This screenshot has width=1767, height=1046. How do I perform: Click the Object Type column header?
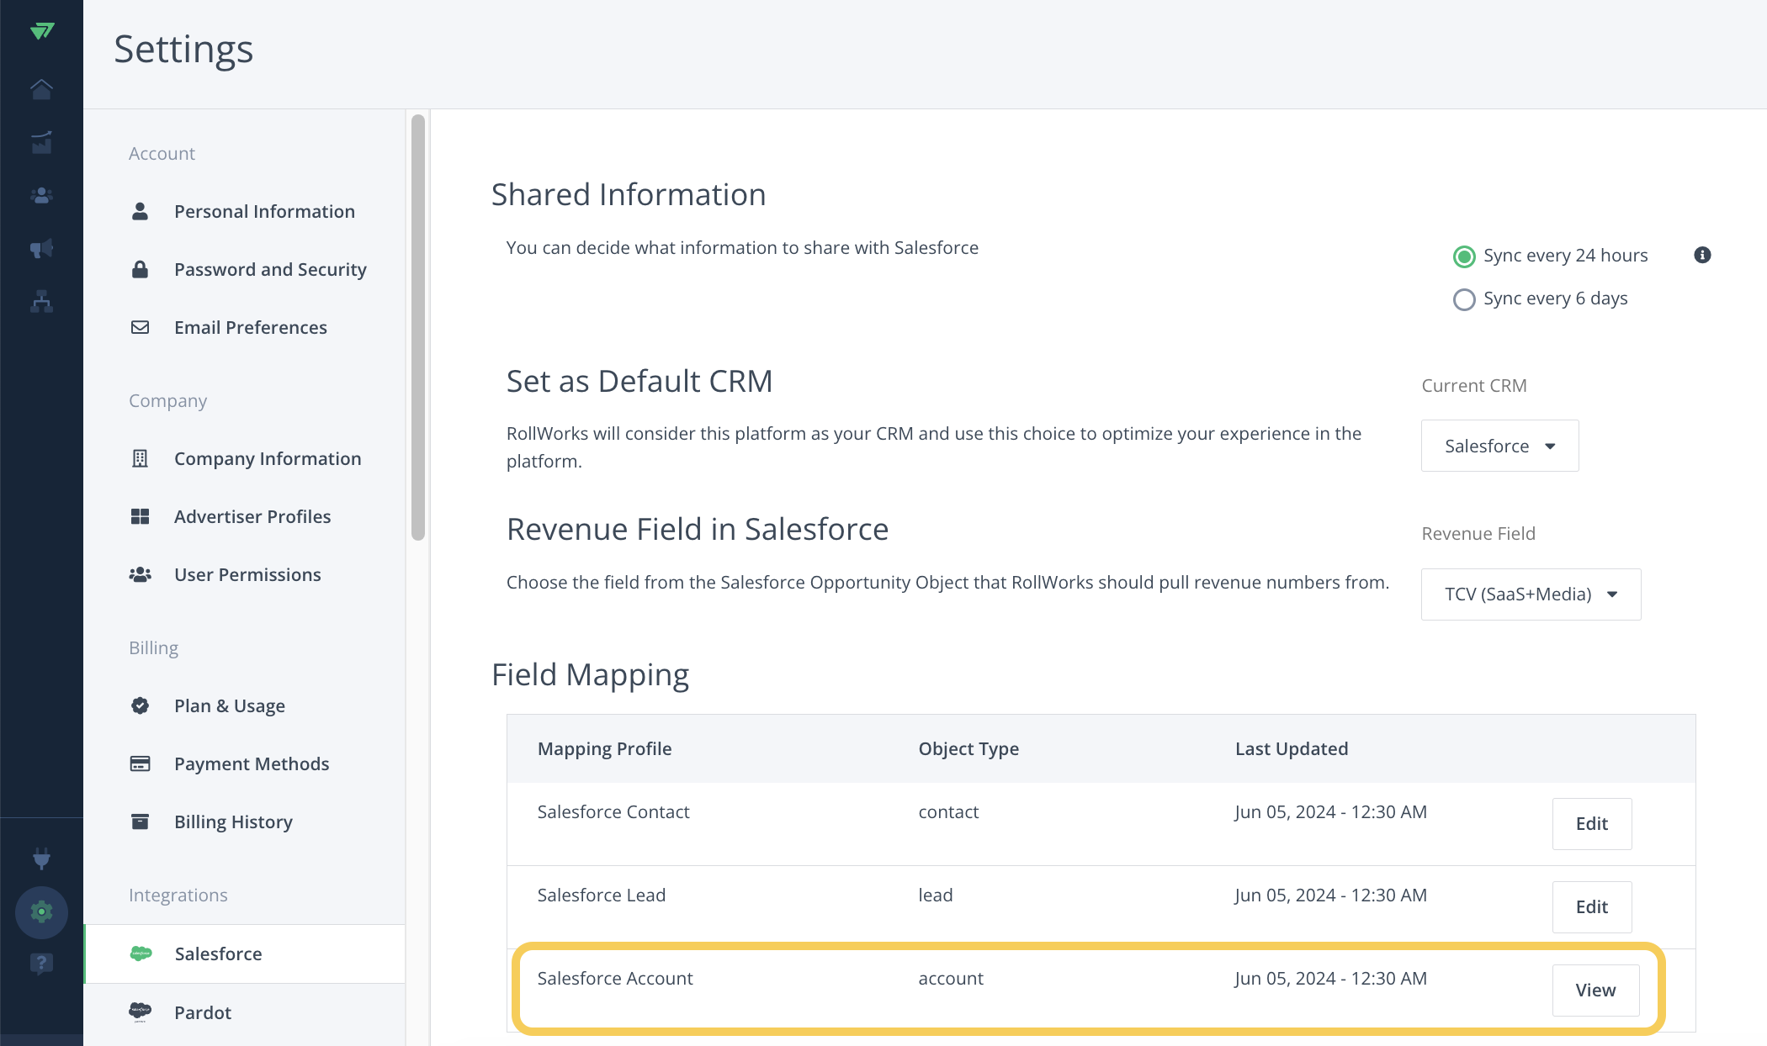click(x=968, y=748)
